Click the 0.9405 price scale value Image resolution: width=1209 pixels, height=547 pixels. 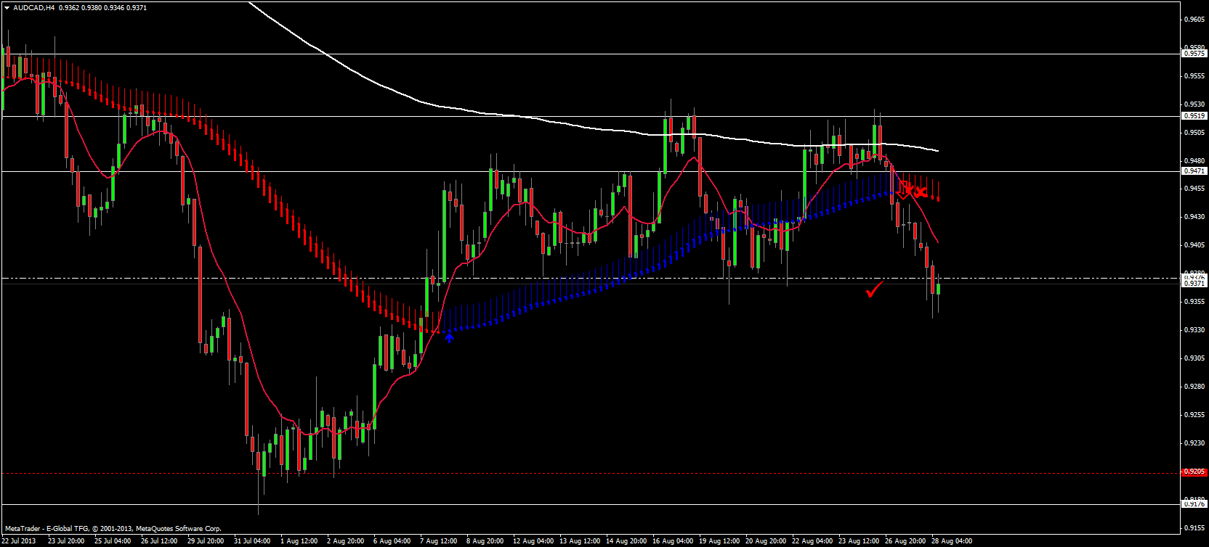[x=1194, y=245]
